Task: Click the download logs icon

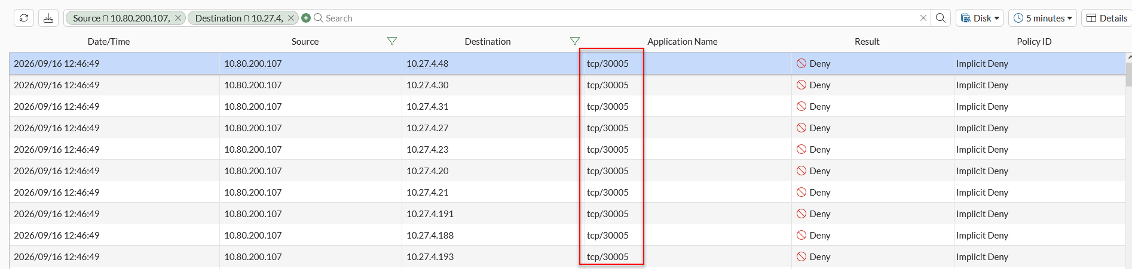Action: (48, 18)
